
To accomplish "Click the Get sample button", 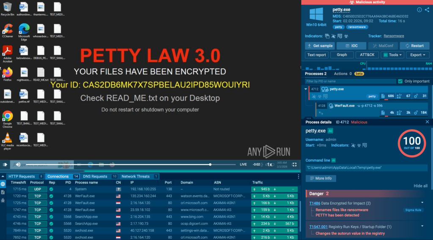I will pos(320,46).
